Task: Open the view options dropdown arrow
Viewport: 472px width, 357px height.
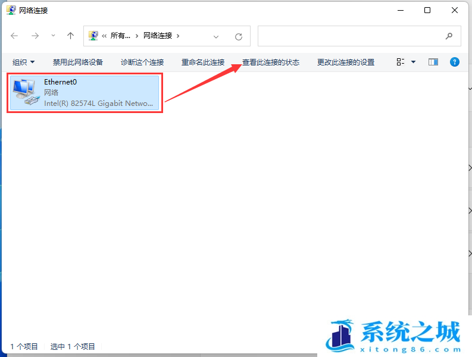Action: click(x=413, y=62)
